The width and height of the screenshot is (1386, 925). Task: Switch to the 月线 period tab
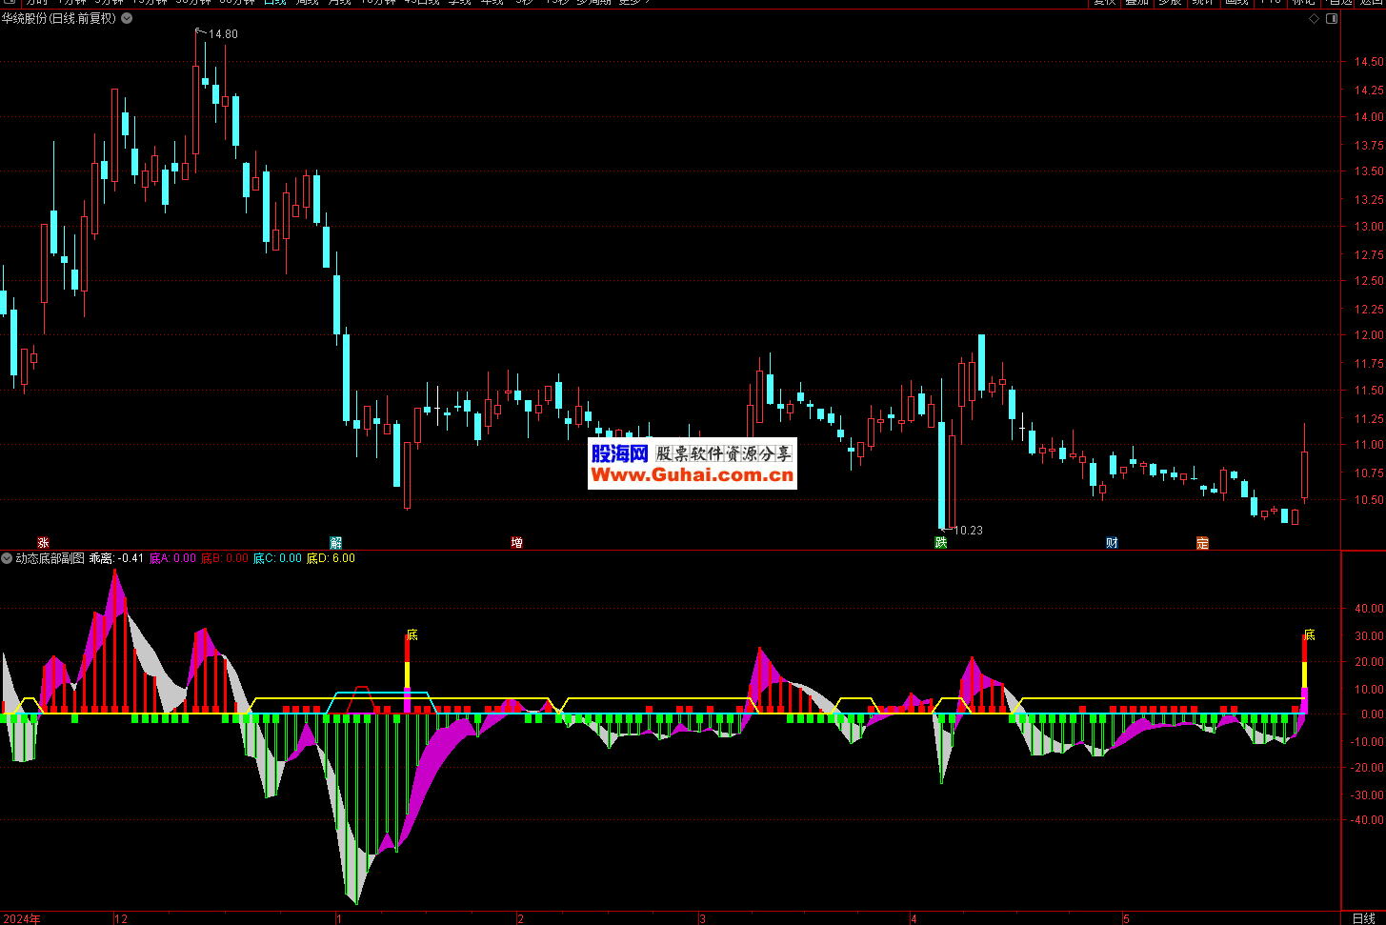coord(339,3)
